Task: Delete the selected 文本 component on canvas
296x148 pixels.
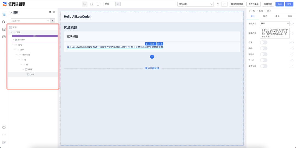Action: 162,44
